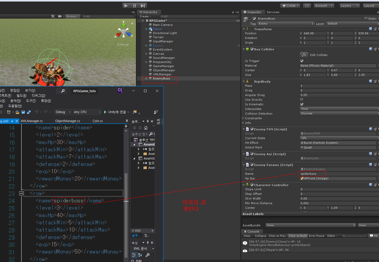Click Visual Studio search magnifier icon
Viewport: 379px width, 262px height.
(63, 91)
